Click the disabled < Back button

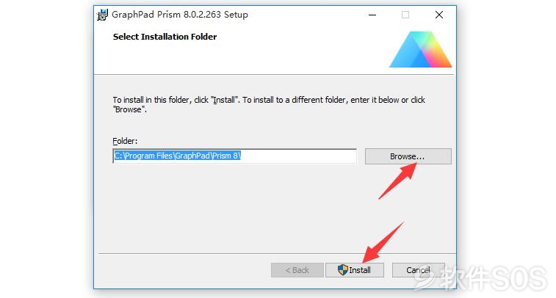[297, 270]
